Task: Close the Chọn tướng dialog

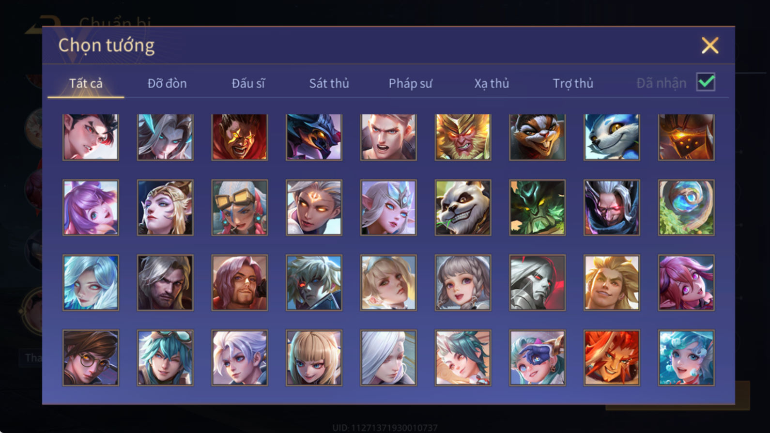Action: 710,46
